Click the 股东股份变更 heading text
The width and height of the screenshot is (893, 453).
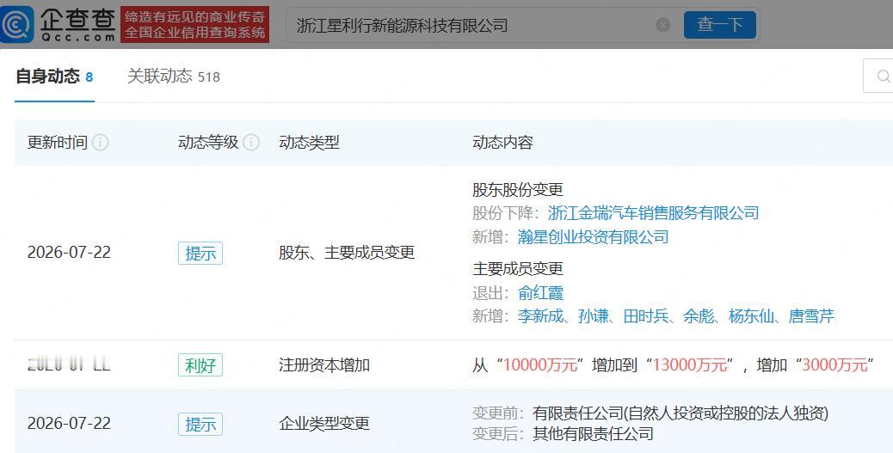click(518, 189)
